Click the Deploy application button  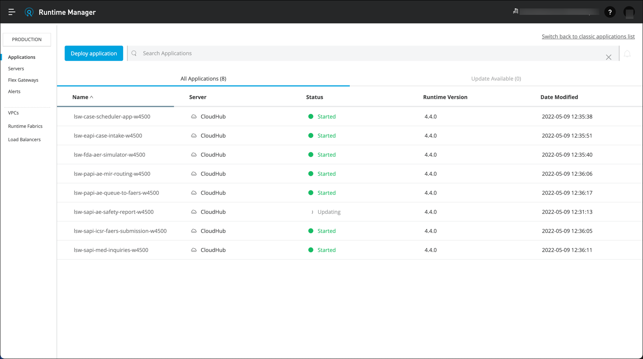click(94, 53)
